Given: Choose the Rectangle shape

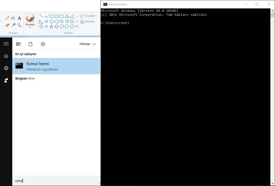Looking at the screenshot, I should click(57, 17).
